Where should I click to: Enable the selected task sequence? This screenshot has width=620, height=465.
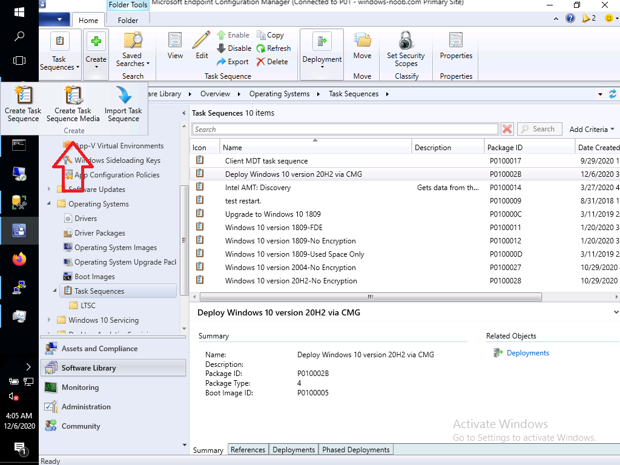pos(233,35)
